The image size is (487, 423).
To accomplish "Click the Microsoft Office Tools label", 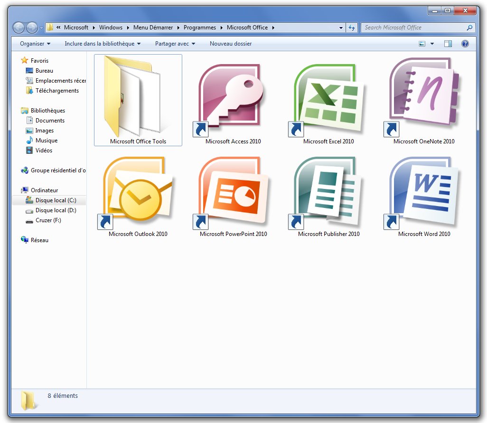I will [x=138, y=141].
